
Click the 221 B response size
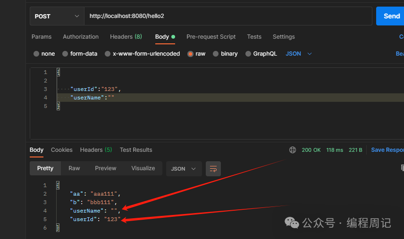point(355,150)
